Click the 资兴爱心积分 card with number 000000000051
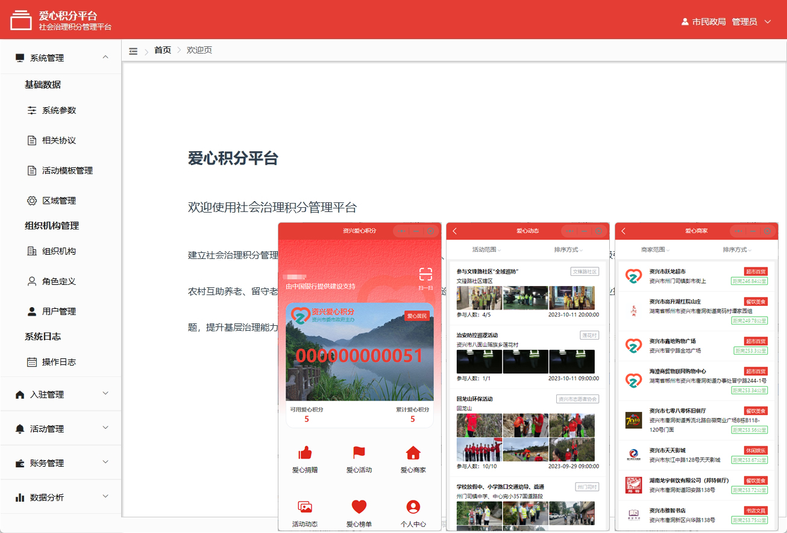787x533 pixels. point(359,352)
